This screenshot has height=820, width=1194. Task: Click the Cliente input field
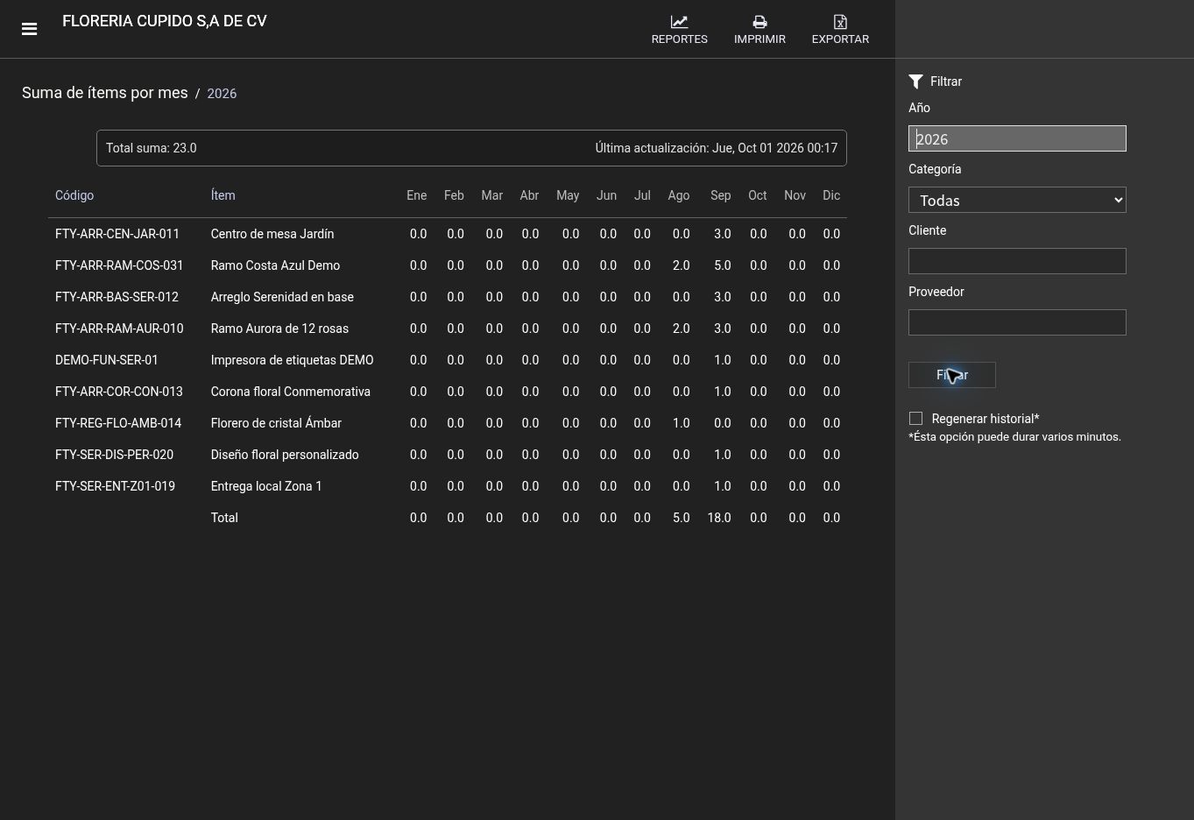coord(1017,261)
